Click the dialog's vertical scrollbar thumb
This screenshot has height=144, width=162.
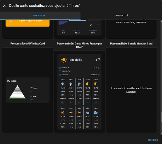[161, 117]
